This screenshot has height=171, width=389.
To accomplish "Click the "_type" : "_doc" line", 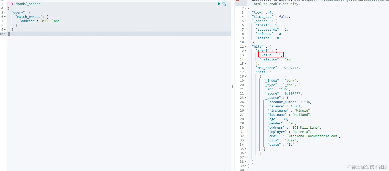I will pyautogui.click(x=280, y=85).
